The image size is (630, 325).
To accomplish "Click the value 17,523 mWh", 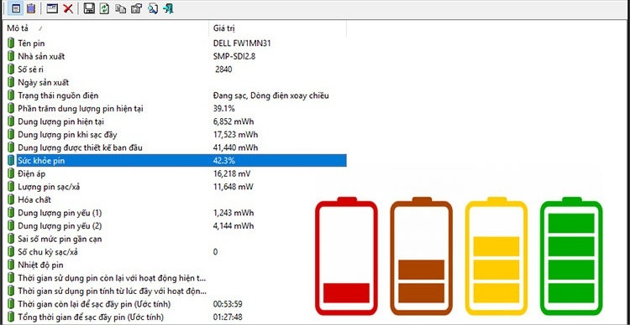I will [x=235, y=135].
